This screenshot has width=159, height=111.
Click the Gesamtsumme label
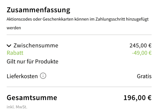32,98
